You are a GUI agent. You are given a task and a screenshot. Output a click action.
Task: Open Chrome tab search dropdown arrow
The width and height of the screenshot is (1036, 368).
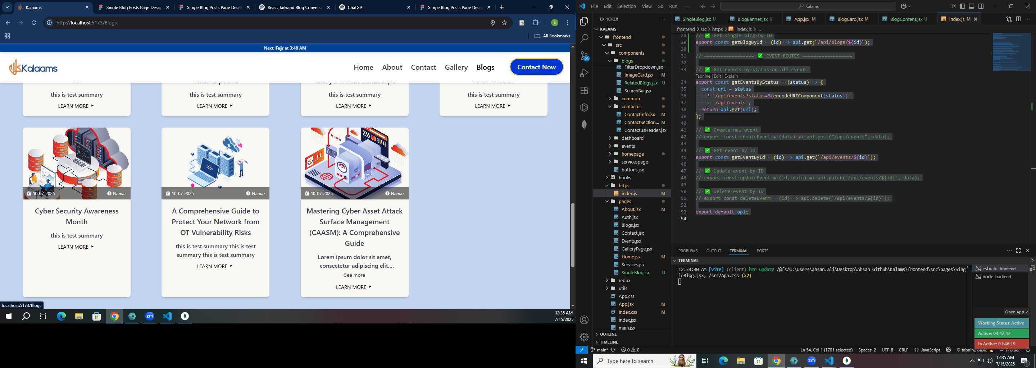click(x=7, y=7)
